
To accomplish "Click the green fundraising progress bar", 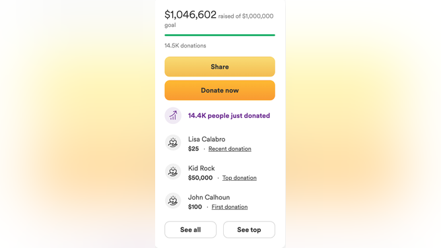I will [220, 35].
